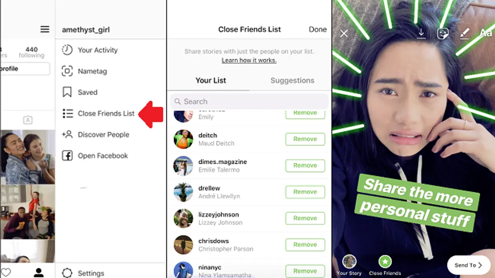Click the Search input field
Image resolution: width=495 pixels, height=278 pixels.
click(x=250, y=101)
